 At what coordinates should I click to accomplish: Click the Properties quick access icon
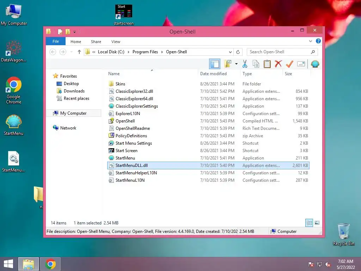pos(60,31)
